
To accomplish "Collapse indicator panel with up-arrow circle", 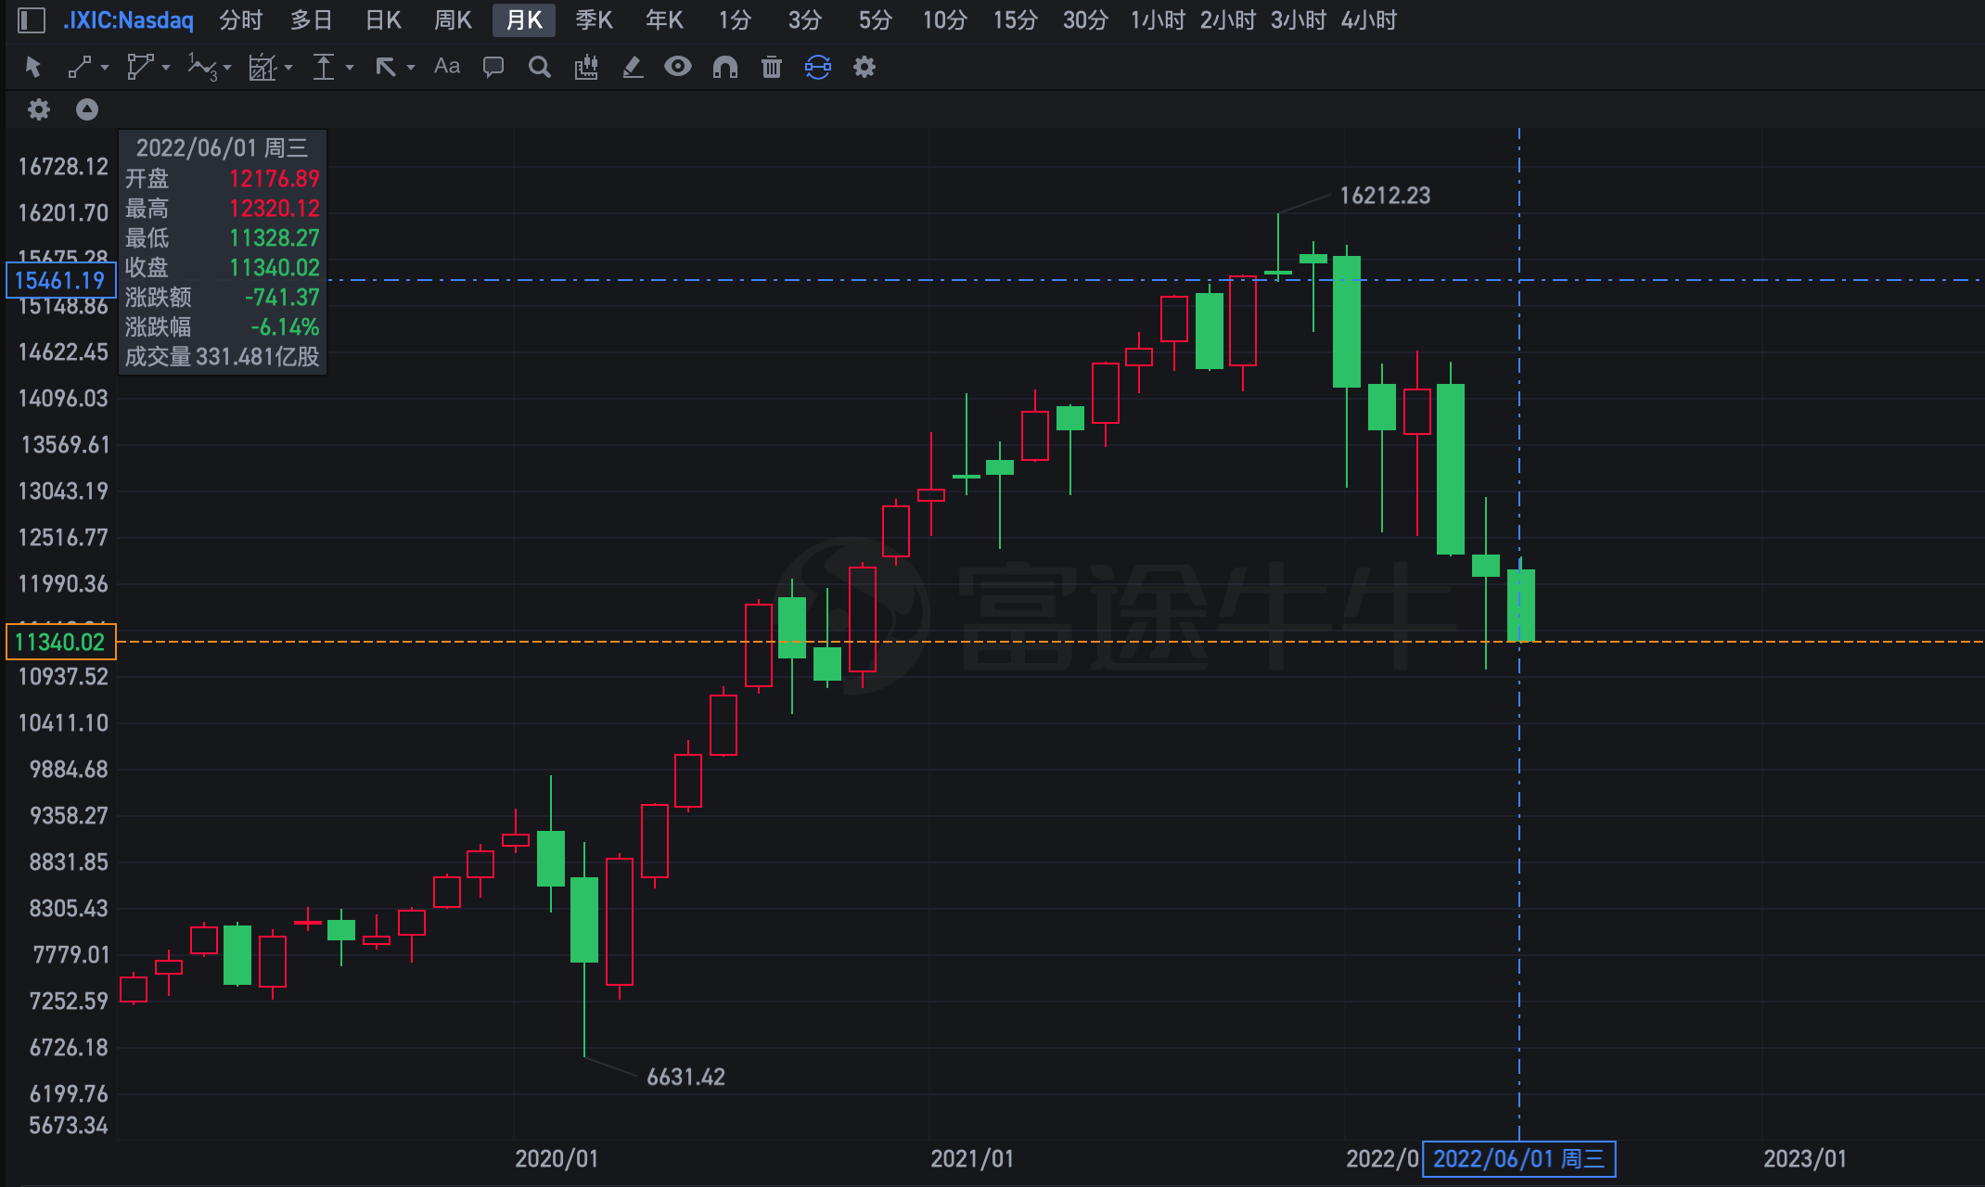I will point(87,109).
